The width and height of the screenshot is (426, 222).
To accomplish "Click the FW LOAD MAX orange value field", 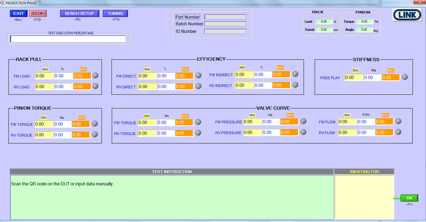I will point(82,76).
